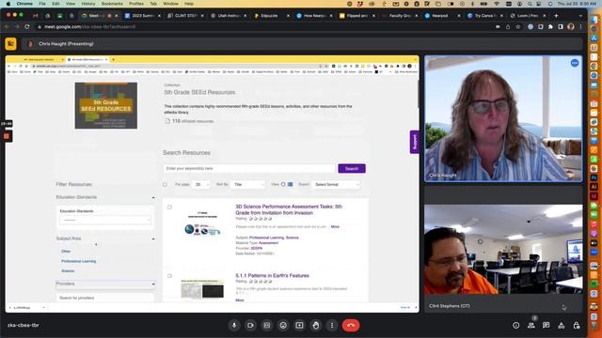
Task: Open the Activities panel icon
Action: point(562,326)
